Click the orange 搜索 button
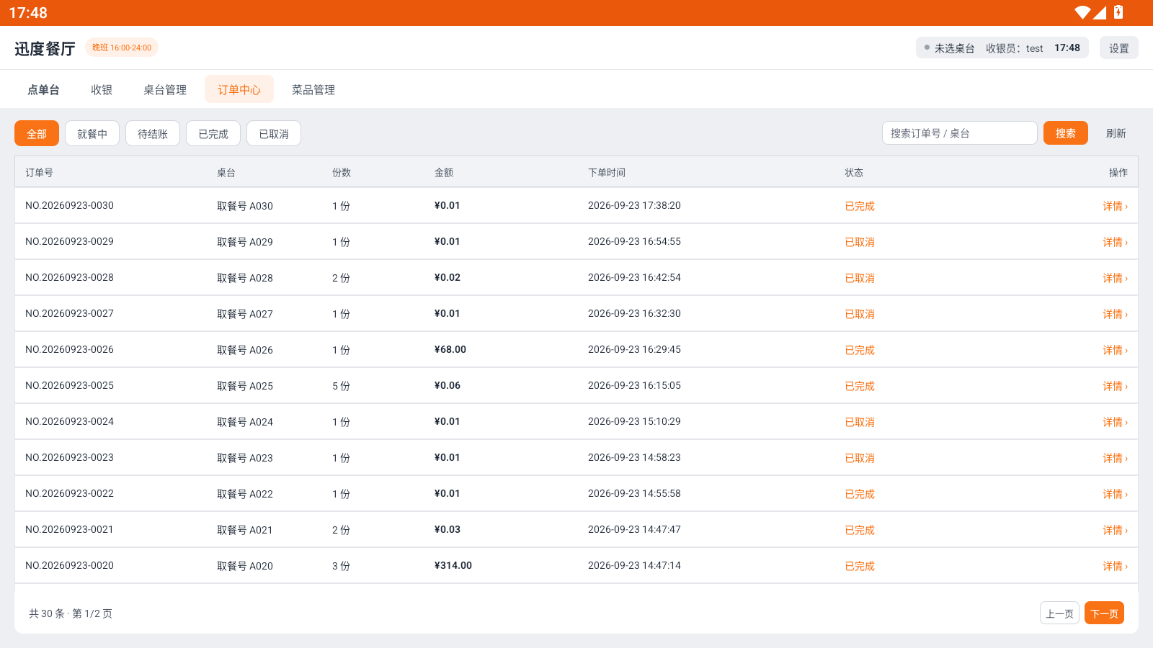1153x648 pixels. [1066, 133]
